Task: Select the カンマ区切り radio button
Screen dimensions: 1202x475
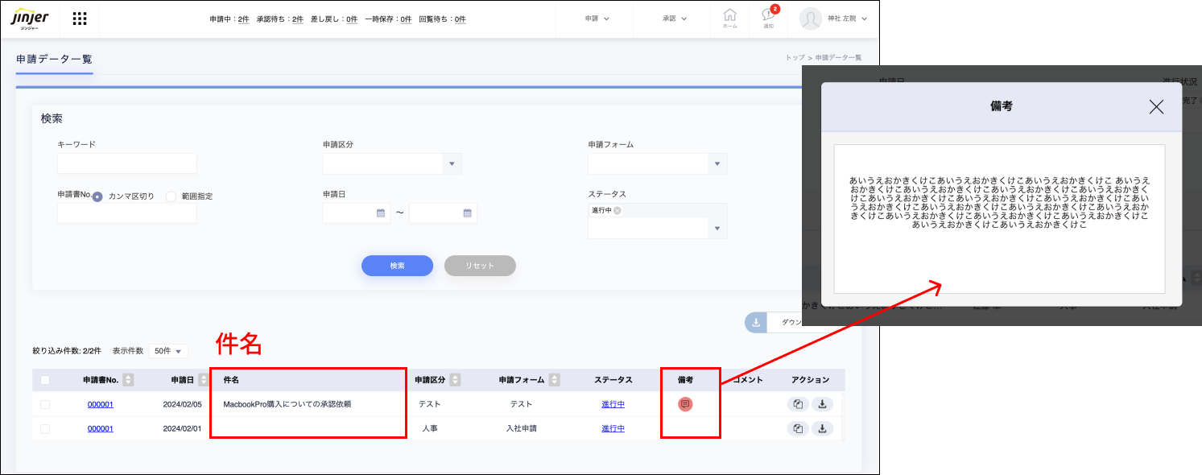Action: click(x=97, y=196)
